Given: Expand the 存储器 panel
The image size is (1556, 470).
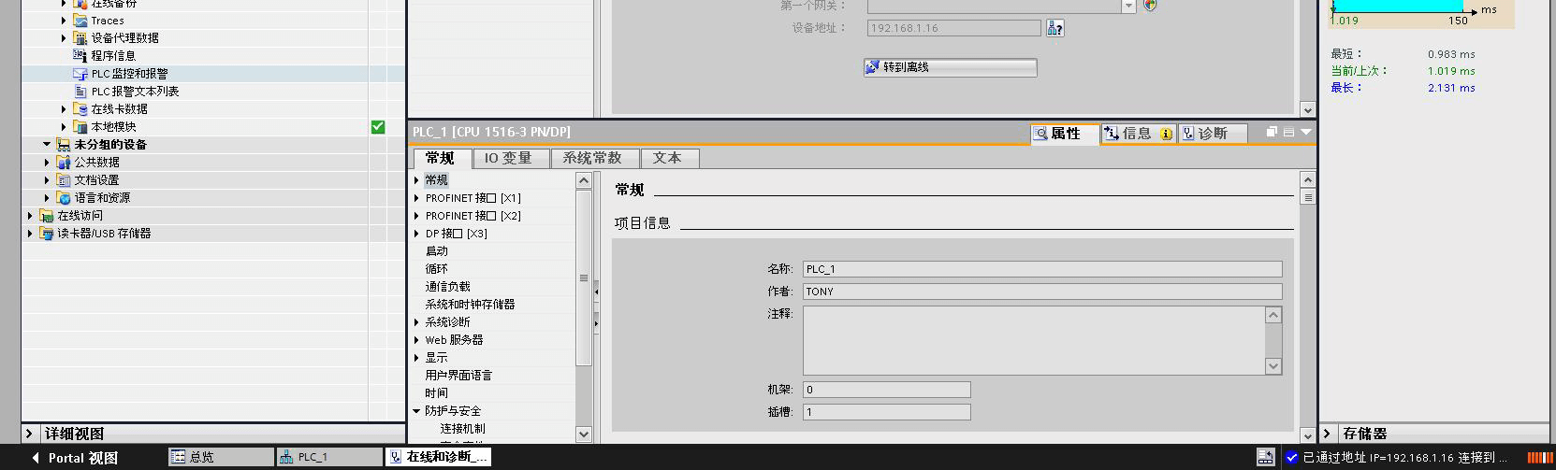Looking at the screenshot, I should click(x=1327, y=434).
